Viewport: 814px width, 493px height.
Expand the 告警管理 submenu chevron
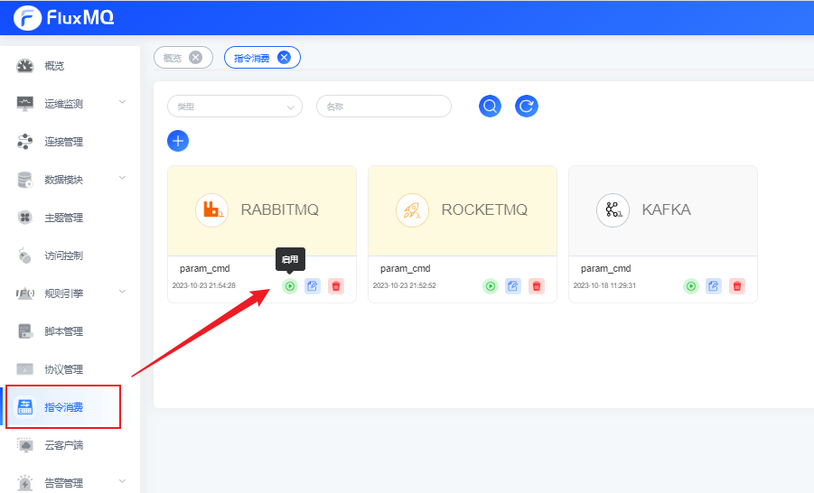(x=123, y=481)
